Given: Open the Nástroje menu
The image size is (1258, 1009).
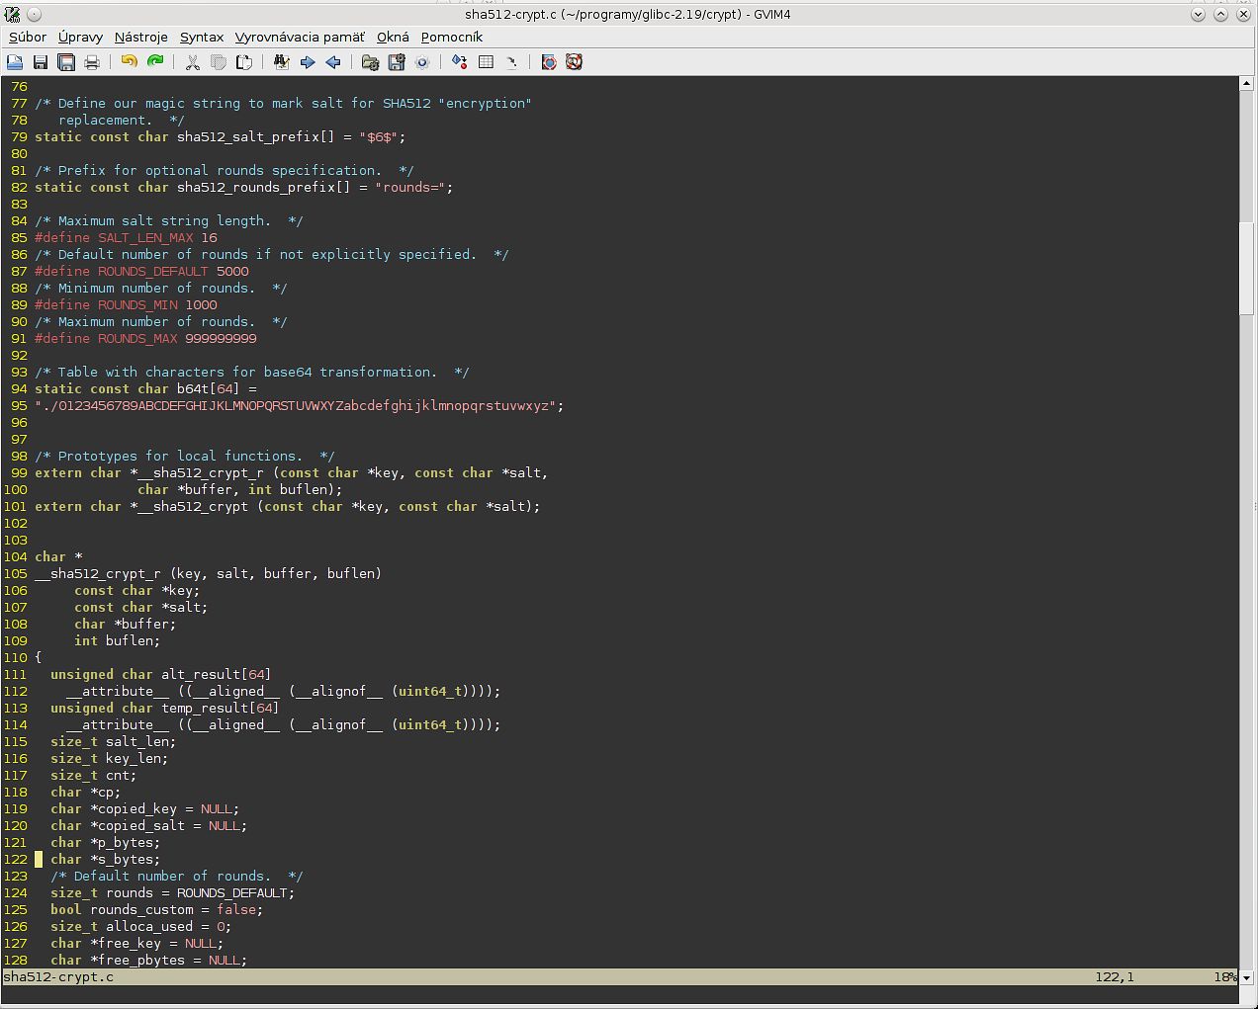Looking at the screenshot, I should (x=141, y=37).
